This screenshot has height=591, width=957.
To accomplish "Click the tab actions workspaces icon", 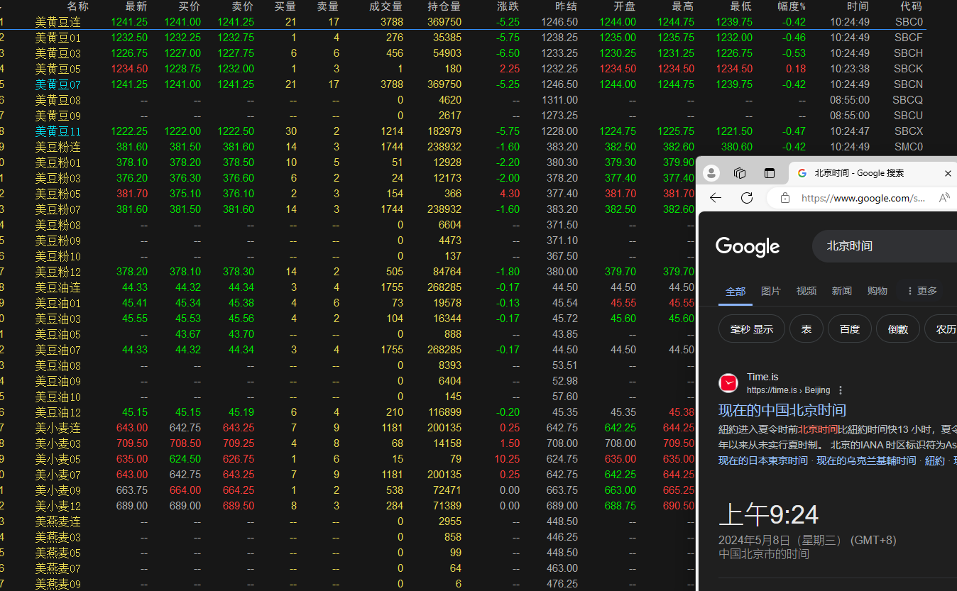I will [x=739, y=172].
